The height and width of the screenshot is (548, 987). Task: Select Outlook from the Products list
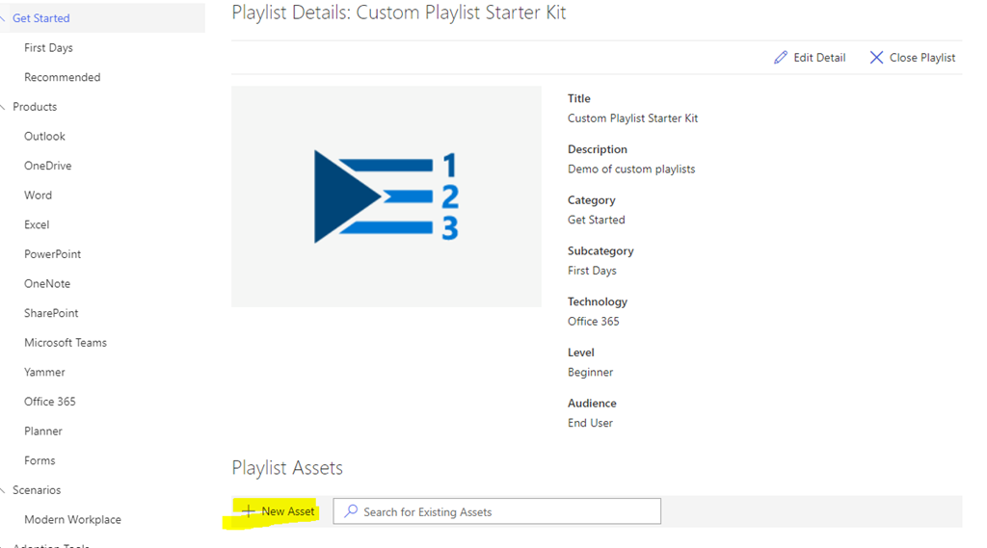44,137
